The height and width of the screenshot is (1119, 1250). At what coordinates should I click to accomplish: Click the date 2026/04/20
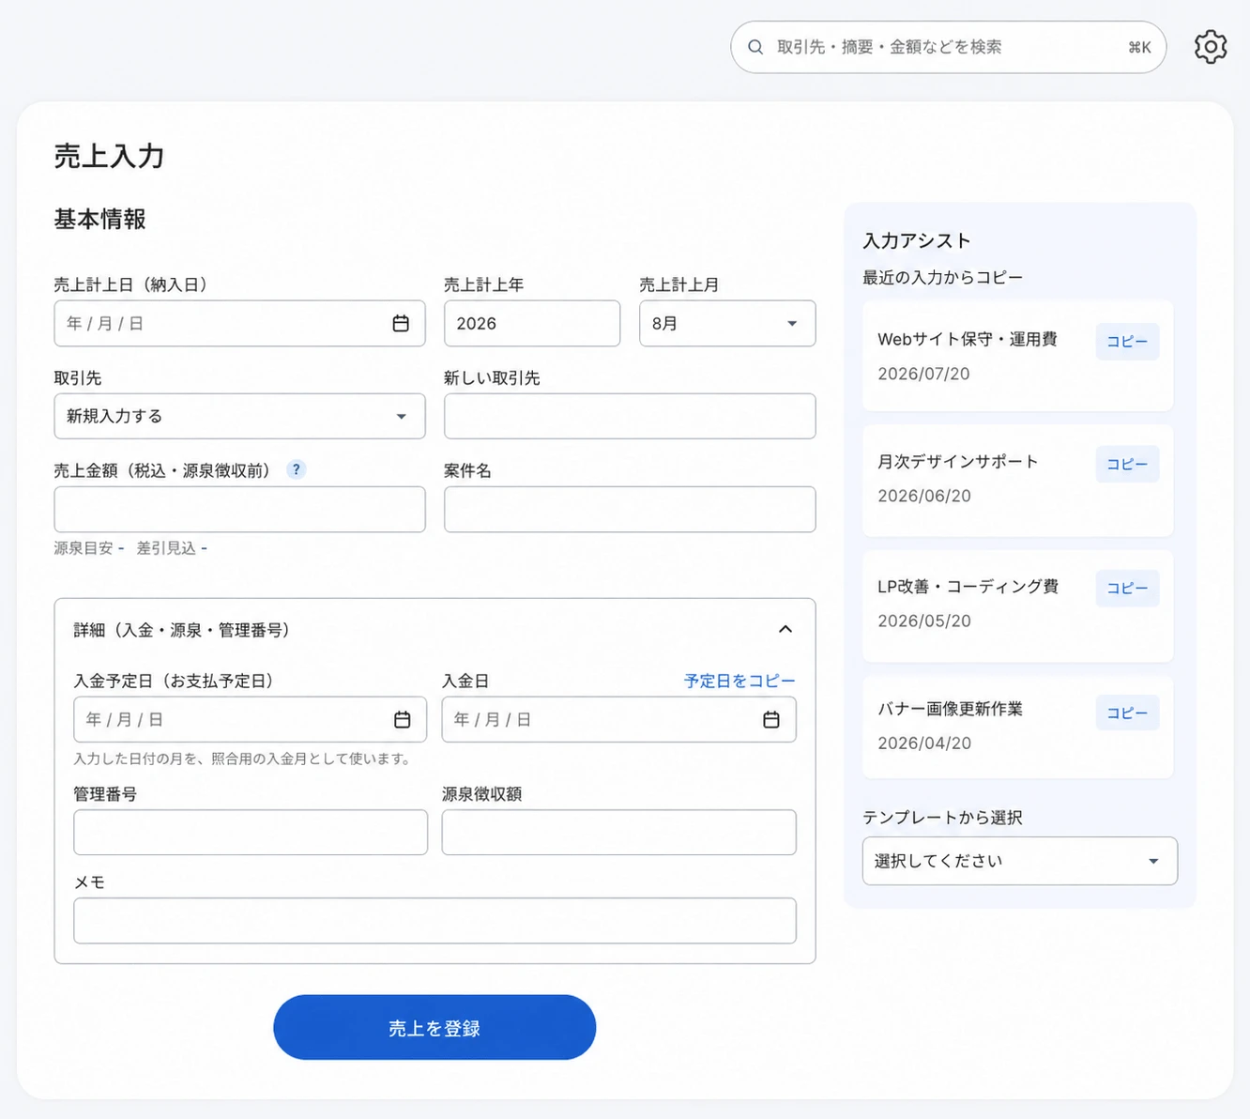[x=923, y=743]
